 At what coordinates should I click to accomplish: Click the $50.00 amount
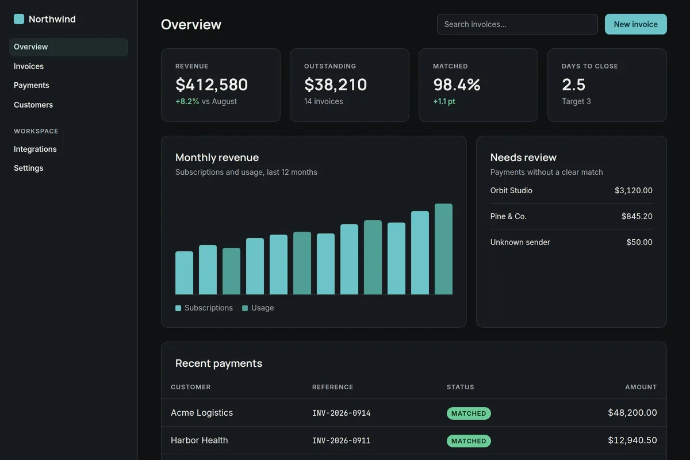point(639,242)
